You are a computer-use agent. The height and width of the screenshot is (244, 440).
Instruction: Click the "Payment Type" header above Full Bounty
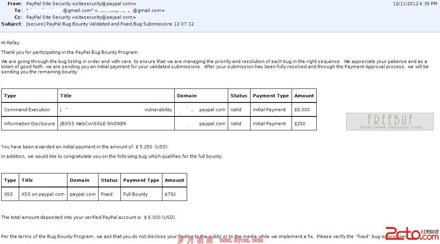[x=141, y=180]
